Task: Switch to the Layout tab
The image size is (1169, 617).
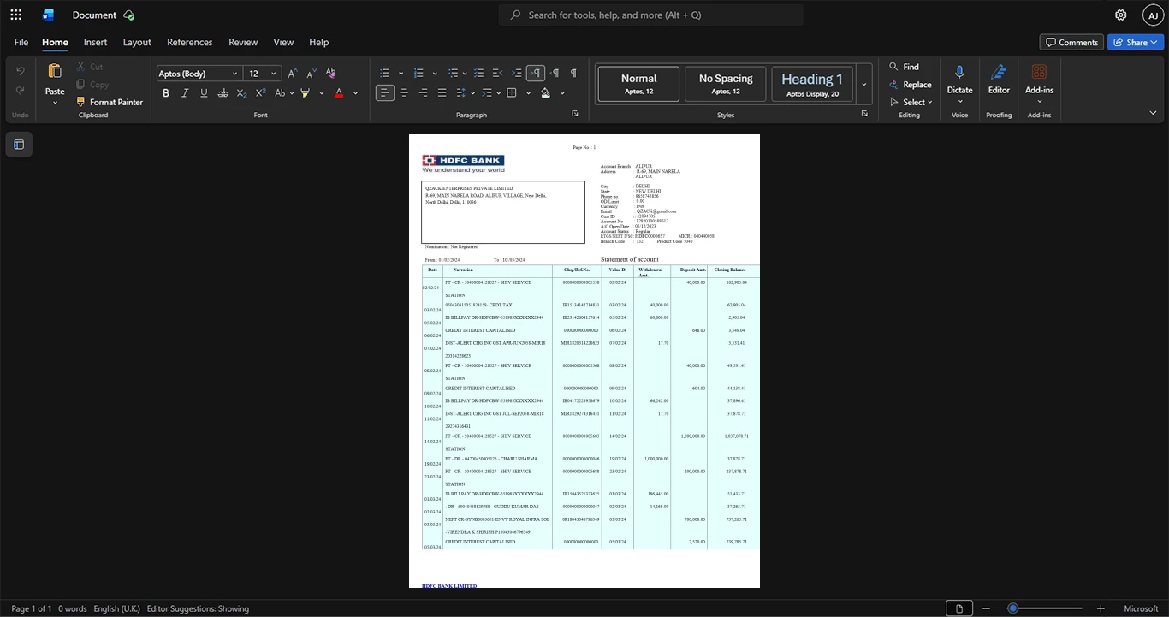Action: (x=137, y=42)
